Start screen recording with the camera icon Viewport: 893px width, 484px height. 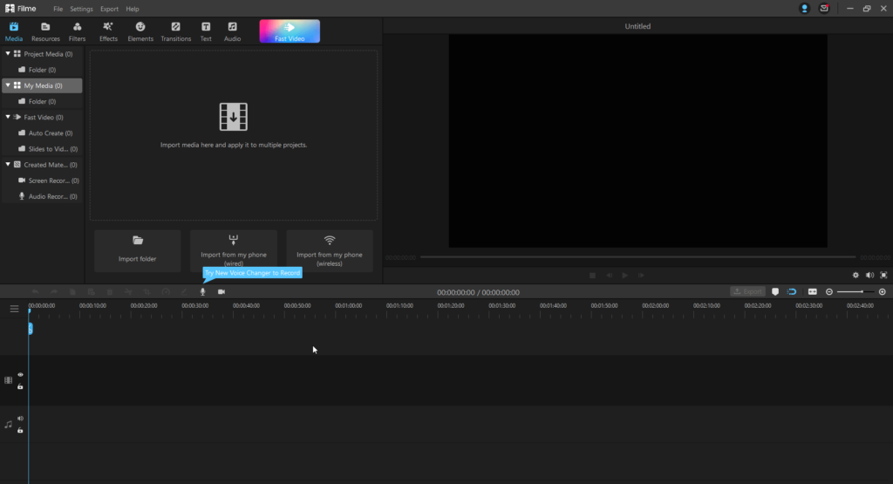coord(221,291)
